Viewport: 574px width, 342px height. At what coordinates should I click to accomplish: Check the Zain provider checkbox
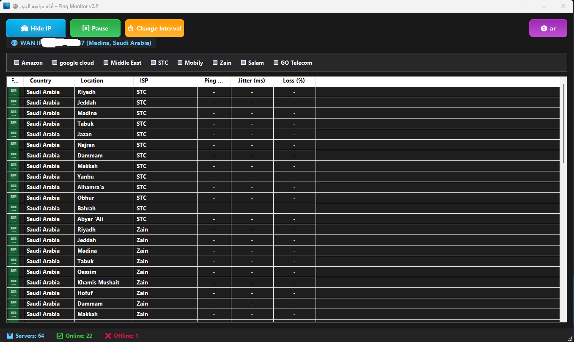tap(215, 62)
